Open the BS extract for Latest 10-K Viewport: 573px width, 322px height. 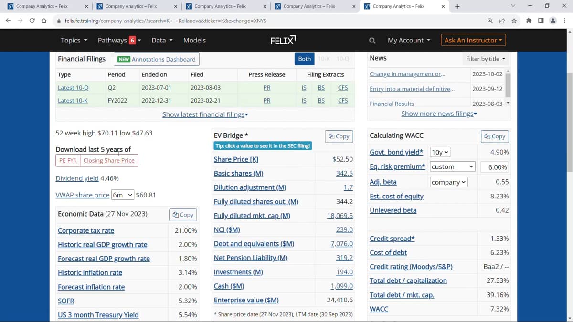click(321, 101)
